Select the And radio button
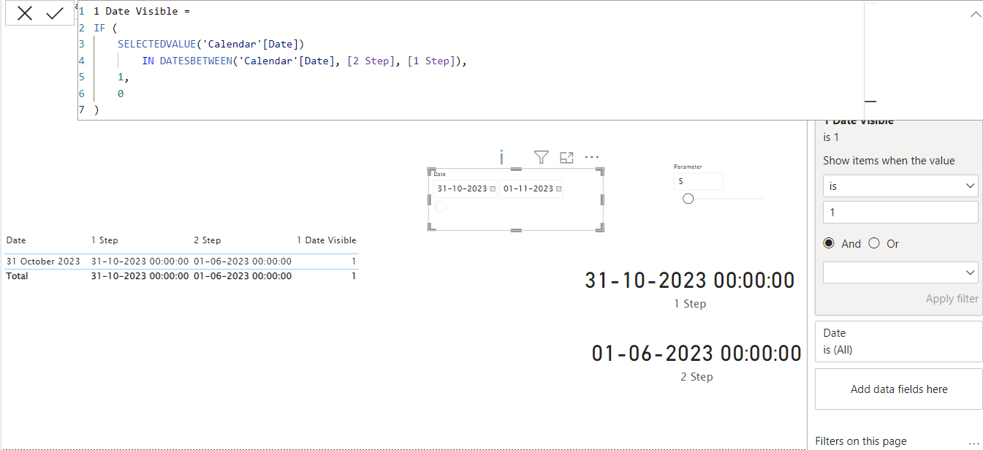983x450 pixels. (x=829, y=243)
